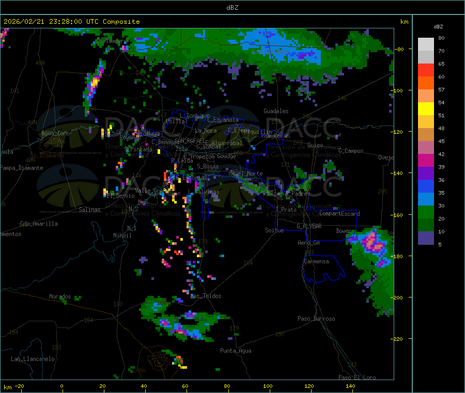Click the Monel_Norte map label
The height and width of the screenshot is (393, 465).
click(245, 174)
